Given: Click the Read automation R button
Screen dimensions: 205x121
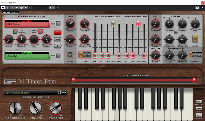Looking at the screenshot, I should [12, 8].
